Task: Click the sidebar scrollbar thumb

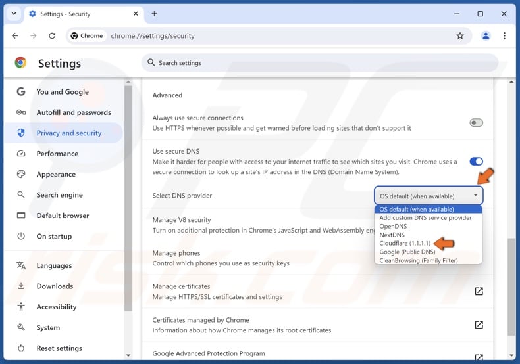Action: pos(128,198)
